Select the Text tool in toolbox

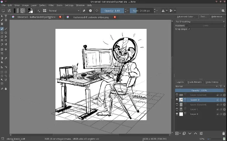click(6, 16)
